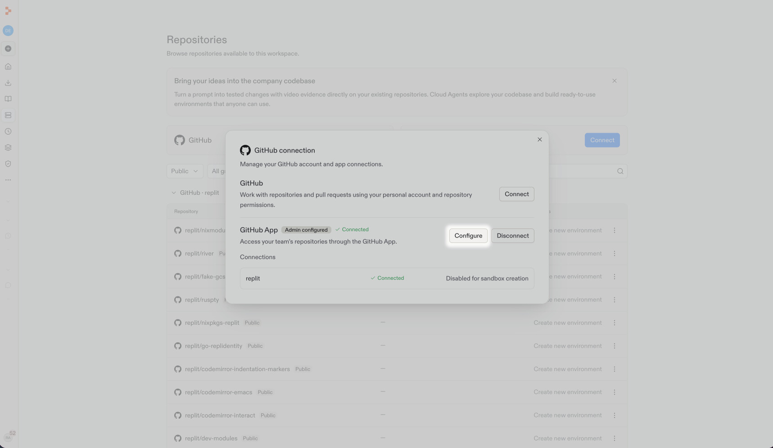Click Configure for the GitHub App
This screenshot has height=448, width=773.
pyautogui.click(x=468, y=236)
